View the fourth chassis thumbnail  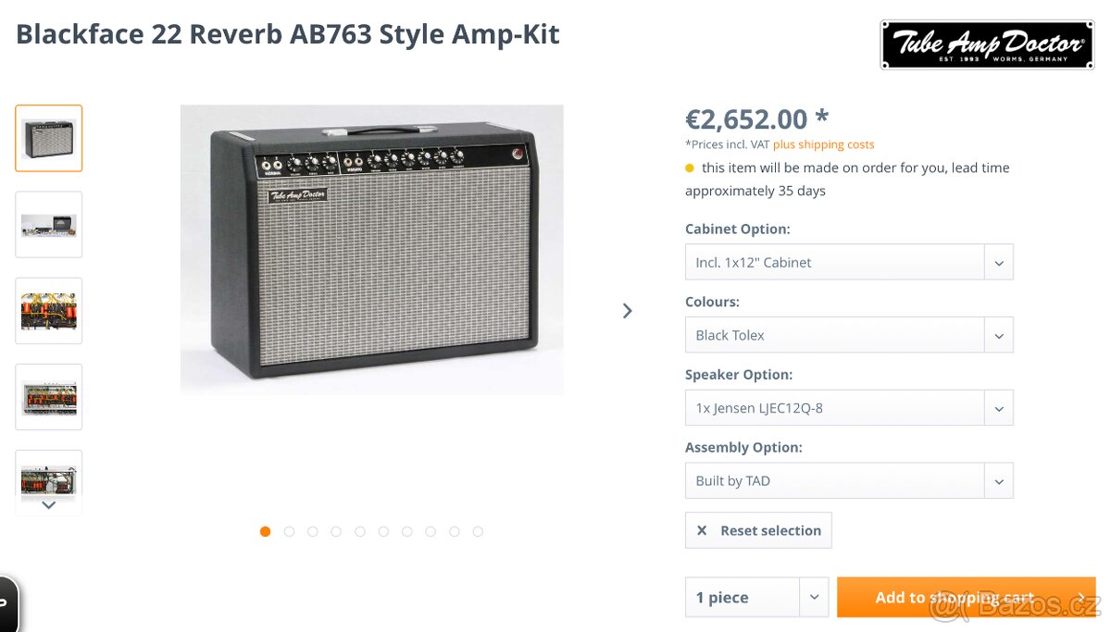(49, 397)
